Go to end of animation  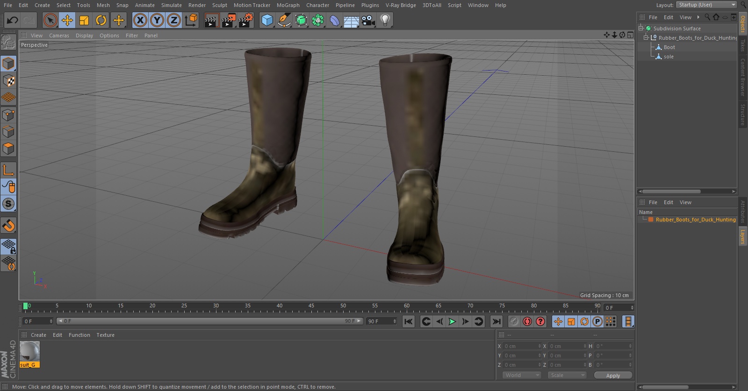(496, 321)
